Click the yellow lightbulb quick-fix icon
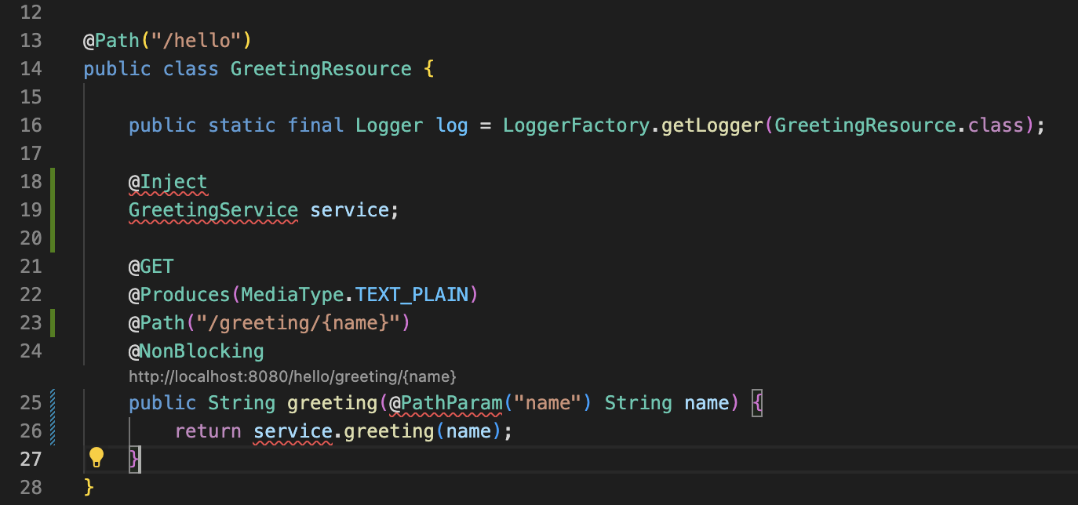Image resolution: width=1078 pixels, height=505 pixels. (x=97, y=457)
